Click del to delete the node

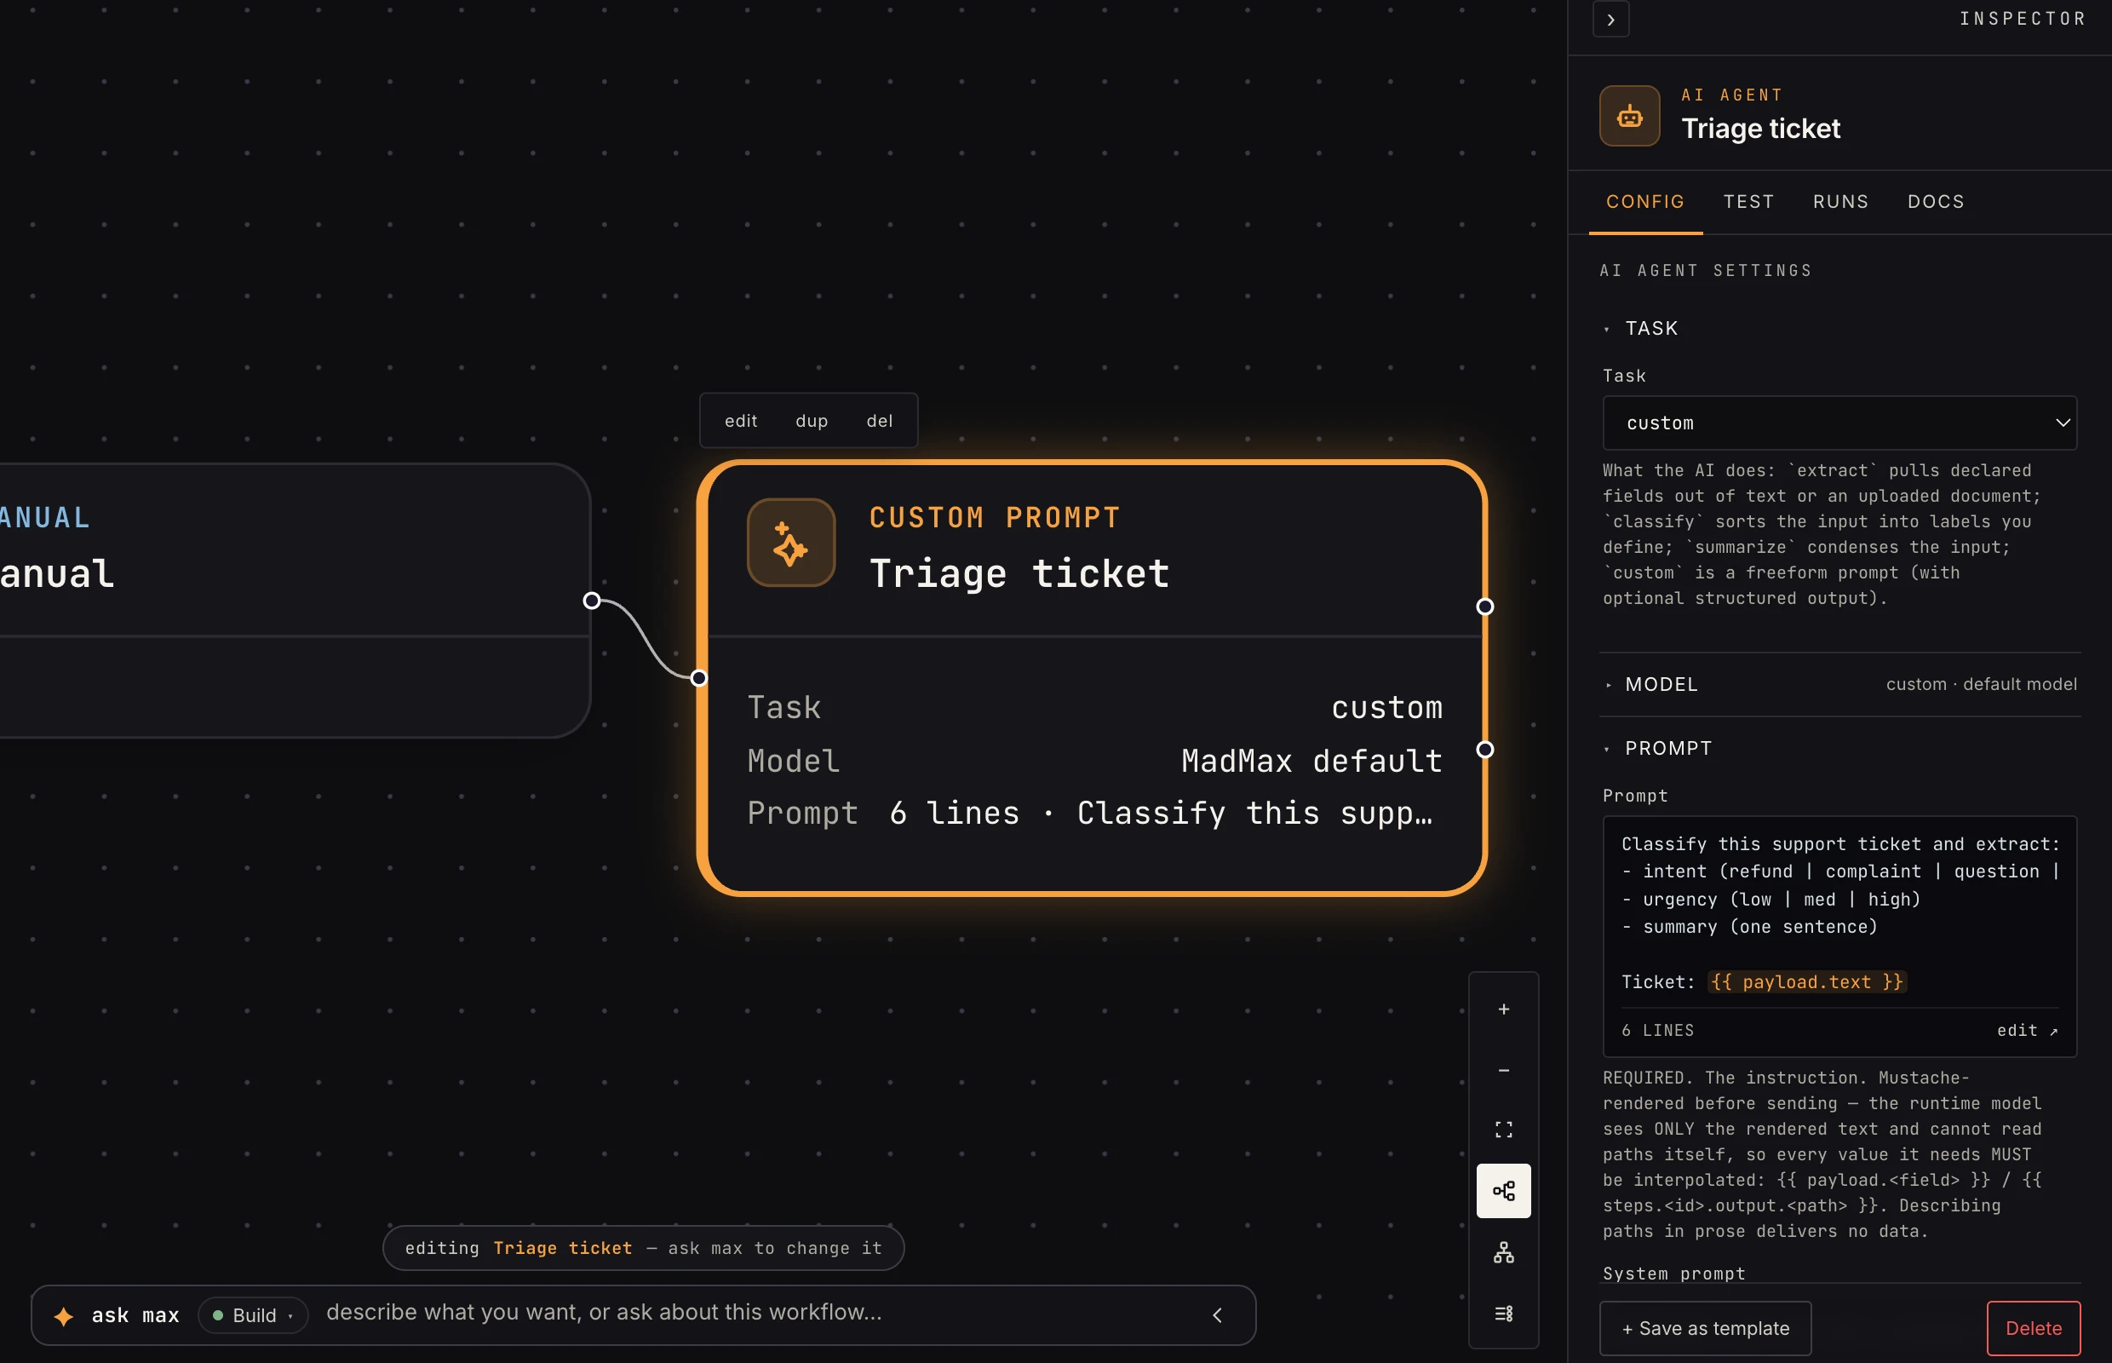point(880,422)
